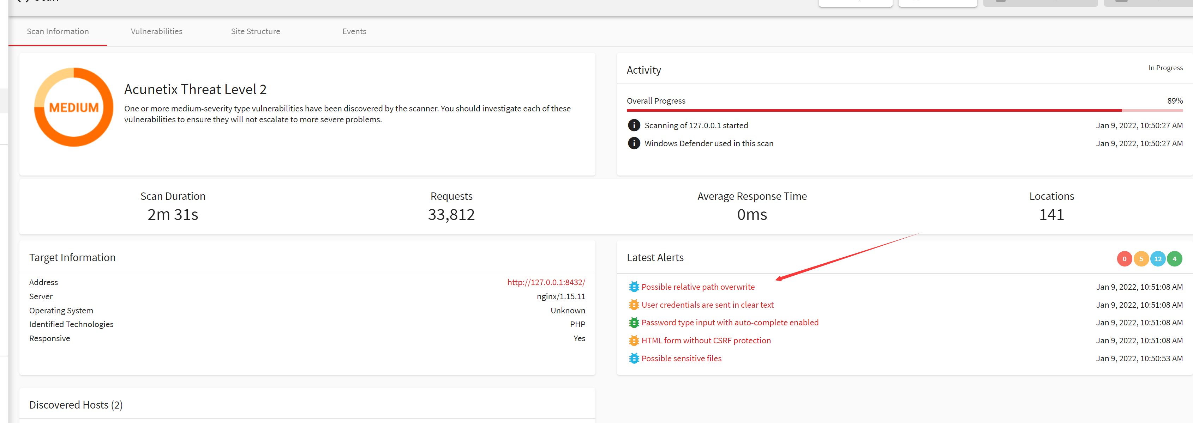
Task: Click the blue bug icon beside relative path overwrite
Action: click(x=634, y=287)
